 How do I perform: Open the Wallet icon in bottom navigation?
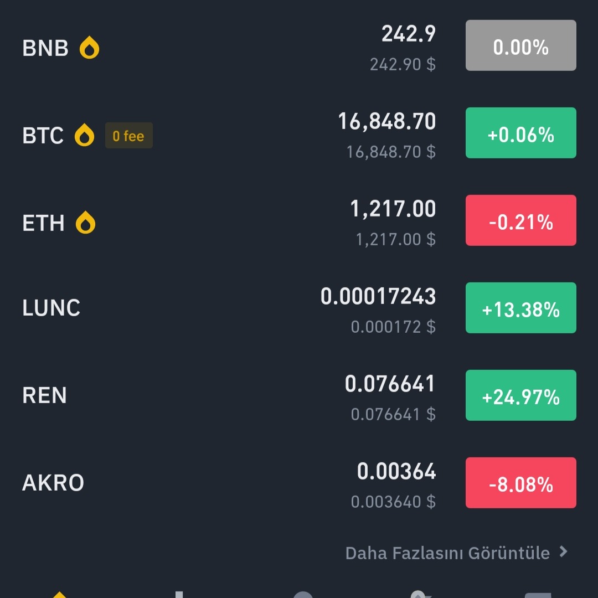coord(537,592)
